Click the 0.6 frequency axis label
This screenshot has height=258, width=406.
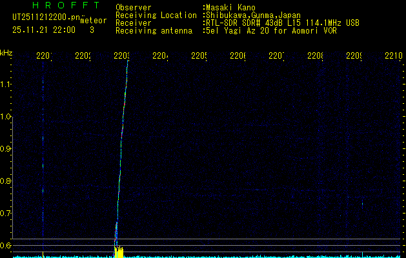(6, 245)
